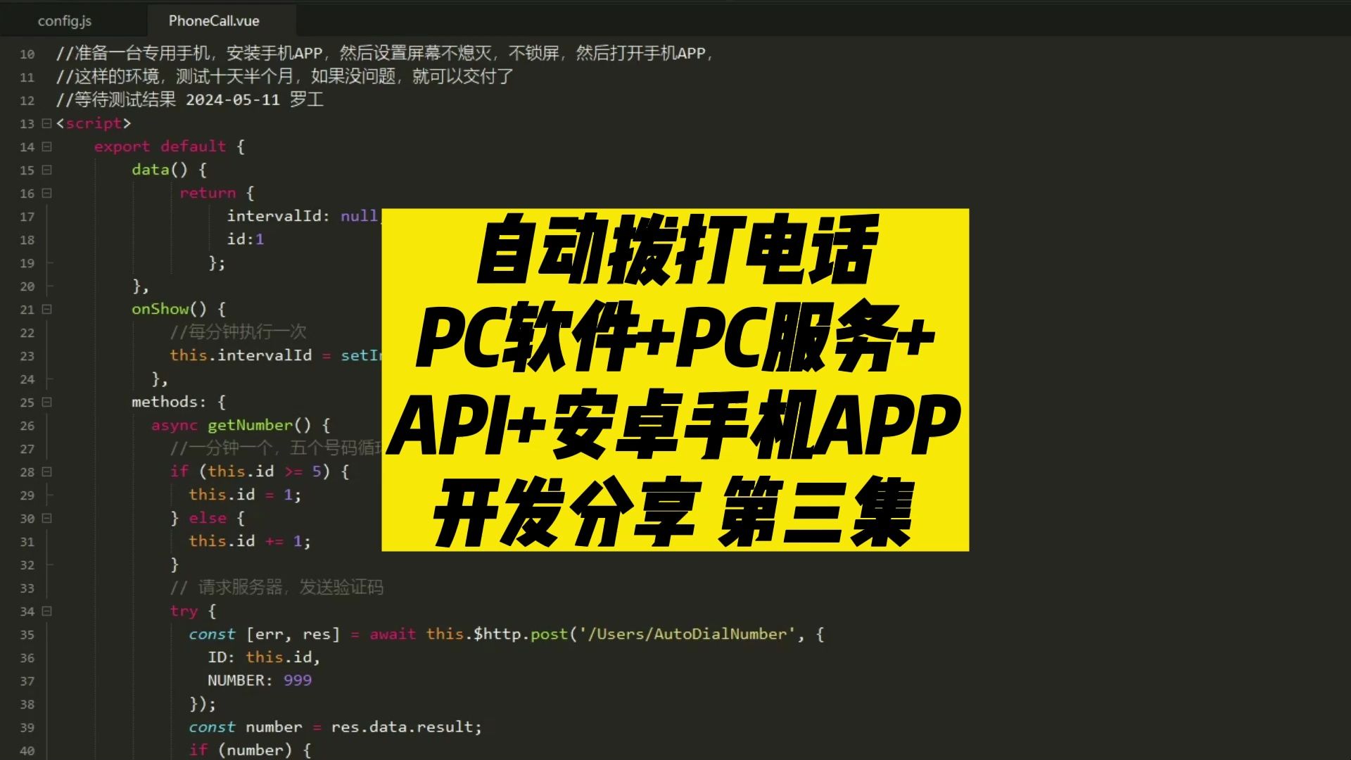The width and height of the screenshot is (1351, 760).
Task: Collapse the try block at line 34
Action: click(x=45, y=611)
